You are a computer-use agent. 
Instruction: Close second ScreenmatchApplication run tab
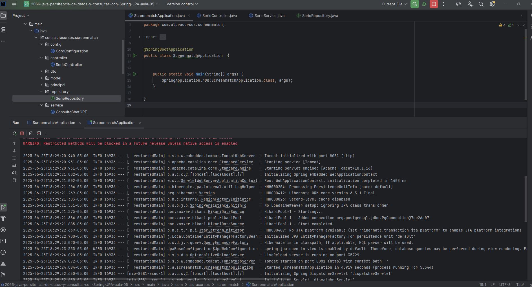pos(140,123)
